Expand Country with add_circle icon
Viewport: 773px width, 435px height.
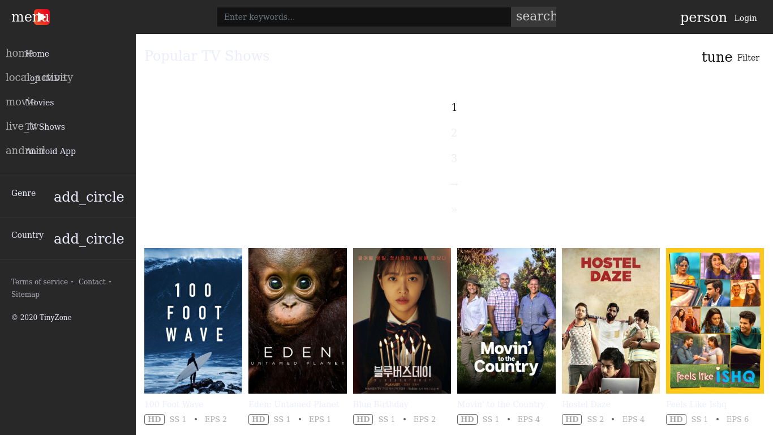click(x=89, y=239)
